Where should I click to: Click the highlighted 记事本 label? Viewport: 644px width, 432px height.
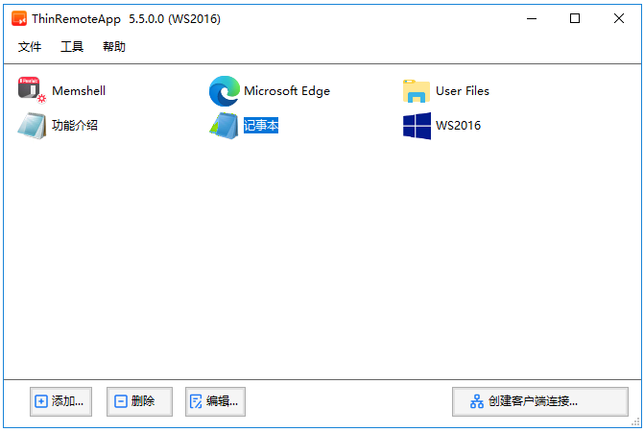click(261, 125)
